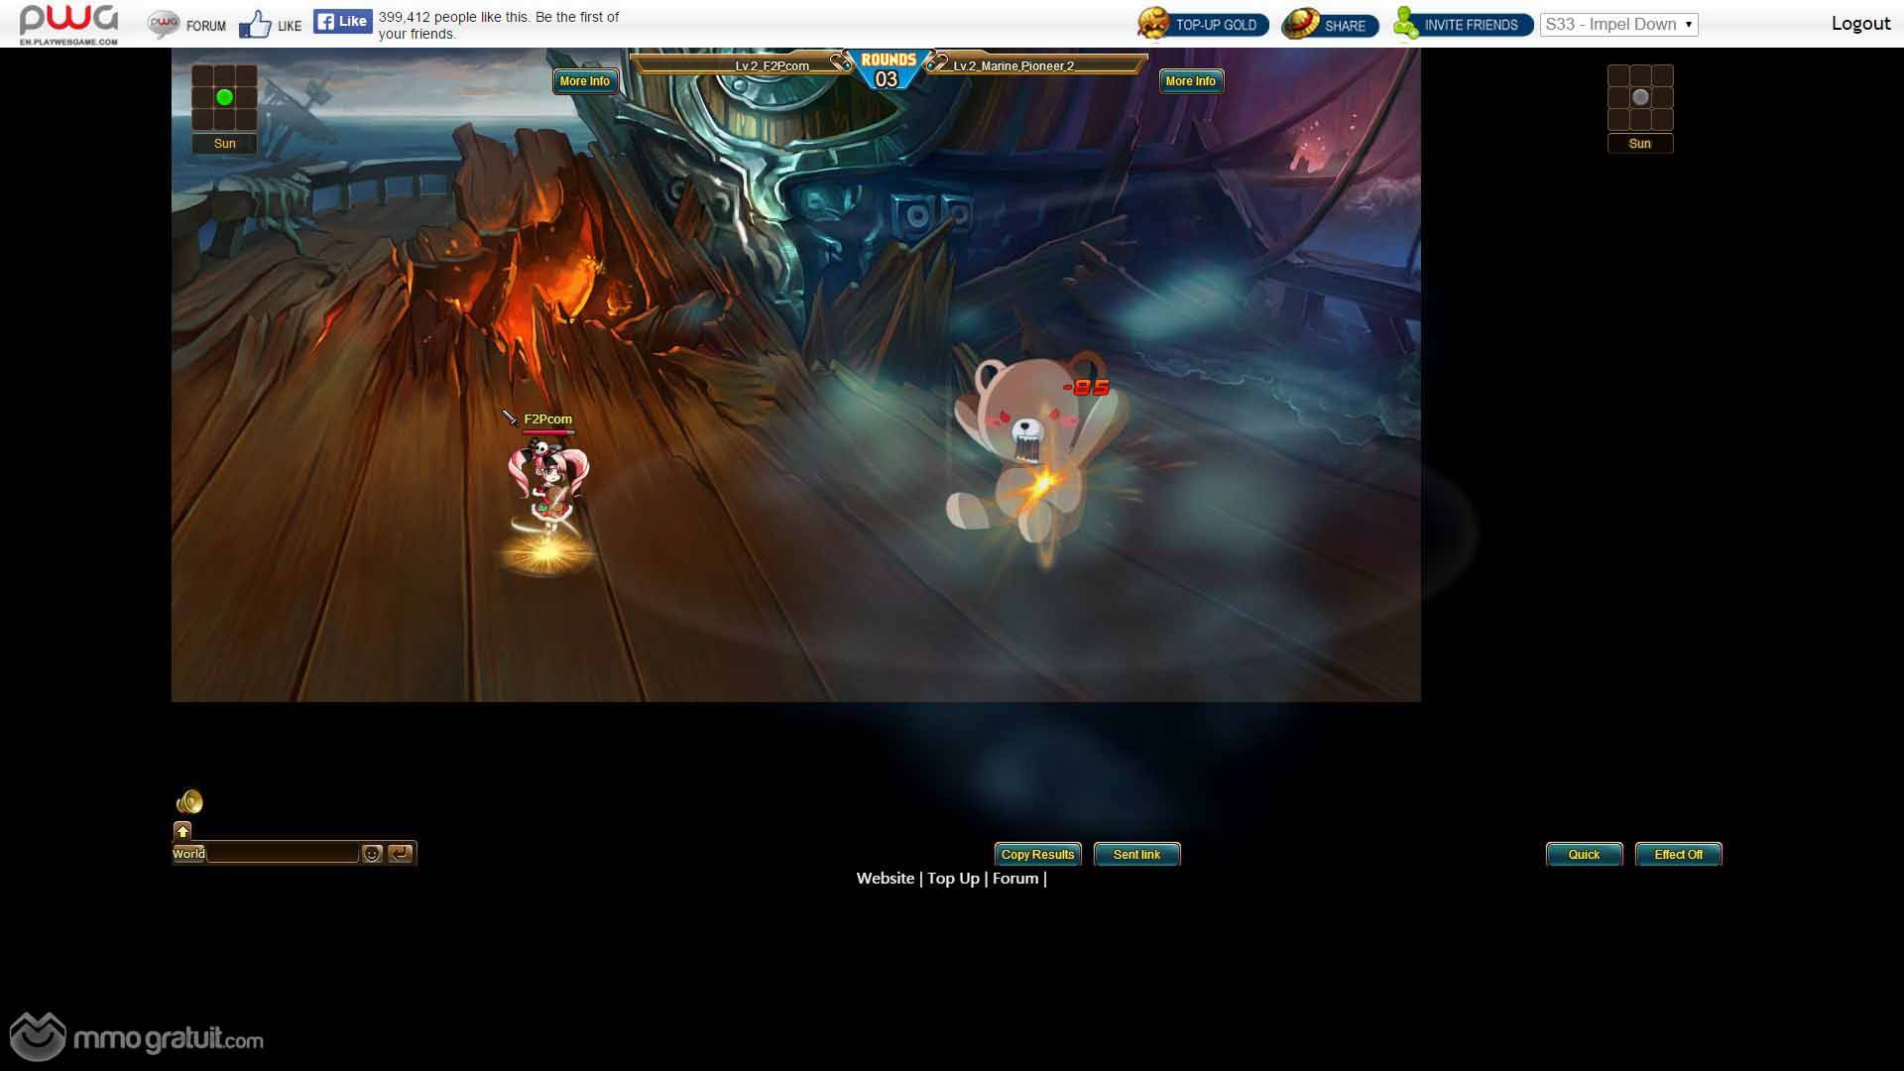Expand the S33 - Impel Down server dropdown
The width and height of the screenshot is (1904, 1071).
click(x=1618, y=25)
